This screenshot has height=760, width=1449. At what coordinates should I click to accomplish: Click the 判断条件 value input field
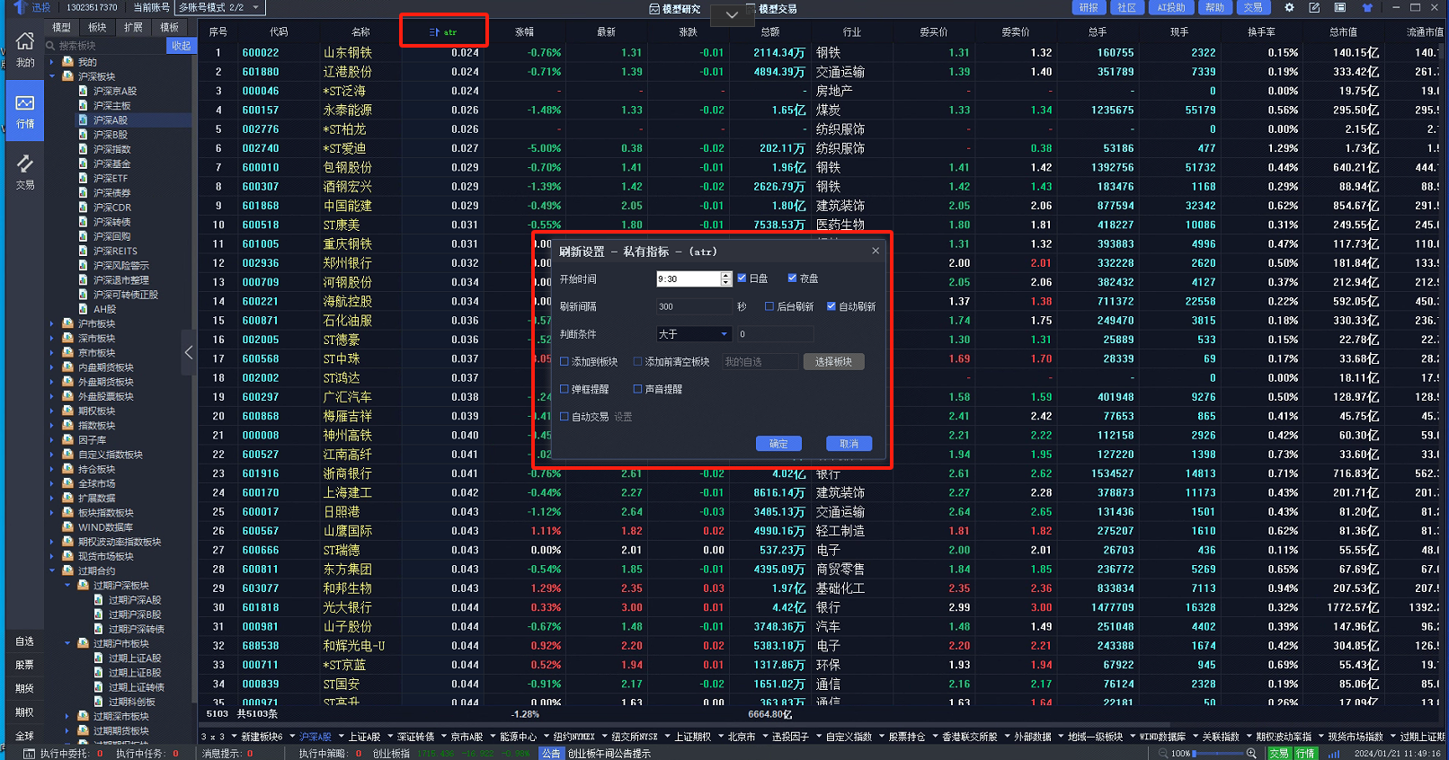click(775, 334)
